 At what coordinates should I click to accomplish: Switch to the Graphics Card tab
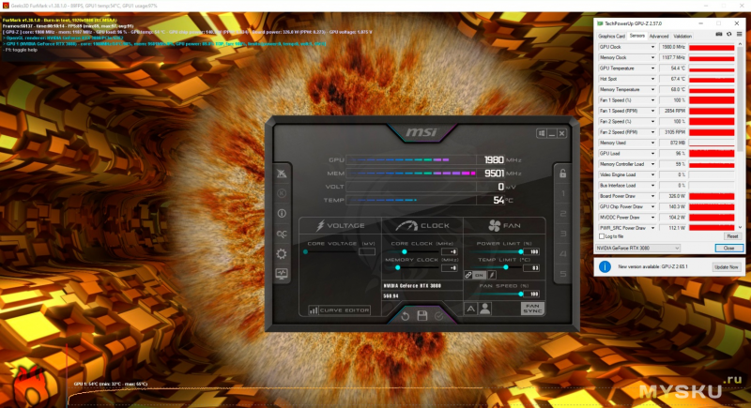[612, 37]
